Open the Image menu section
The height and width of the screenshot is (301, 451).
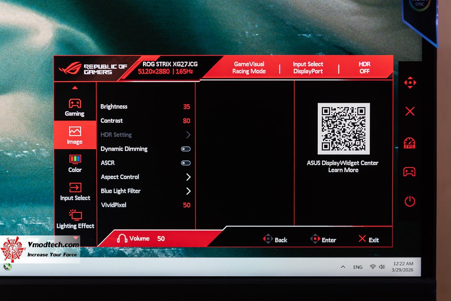point(75,135)
